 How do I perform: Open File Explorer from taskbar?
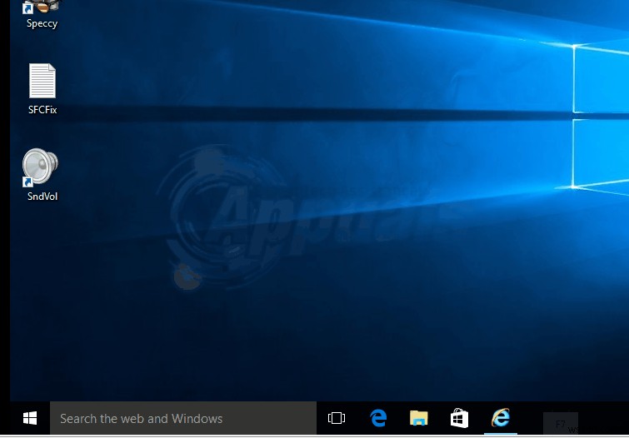point(418,418)
